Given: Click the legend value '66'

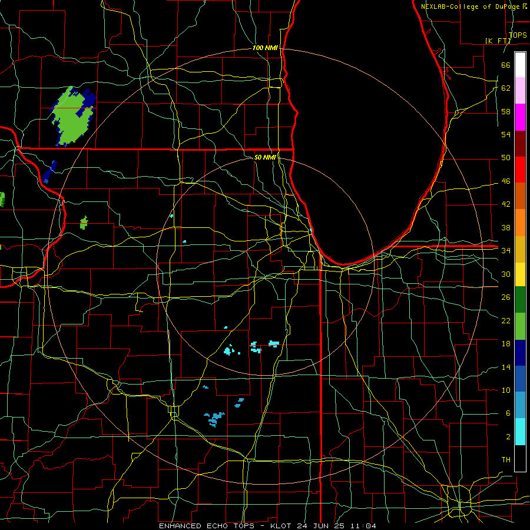Looking at the screenshot, I should coord(506,65).
